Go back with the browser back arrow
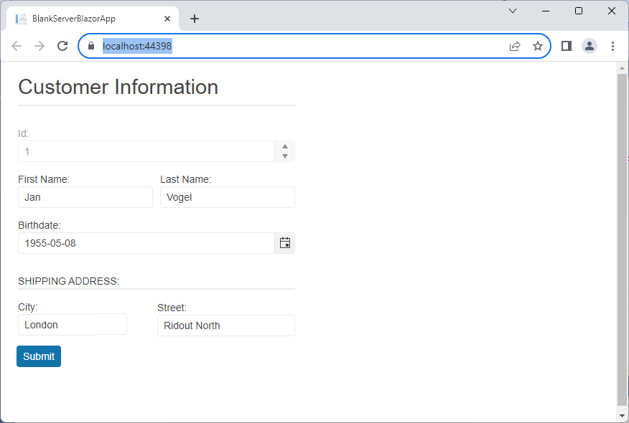 click(x=17, y=46)
